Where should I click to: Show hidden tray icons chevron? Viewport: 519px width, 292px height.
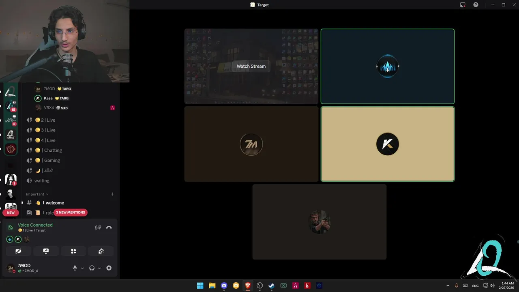click(x=448, y=286)
